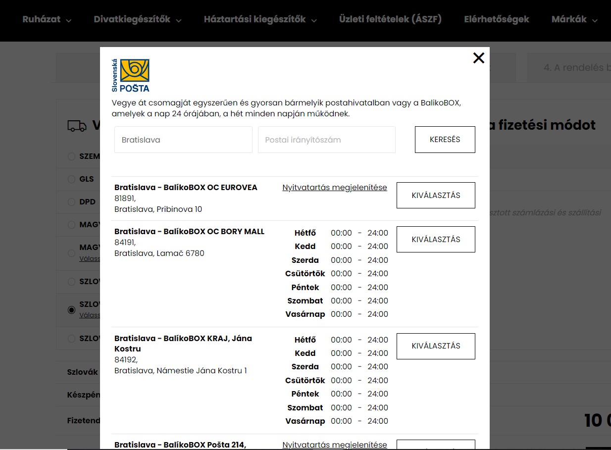Screen dimensions: 611x450
Task: Click the 'BalíkoBOX KRAJ, Jána Kostru' title
Action: coord(183,344)
